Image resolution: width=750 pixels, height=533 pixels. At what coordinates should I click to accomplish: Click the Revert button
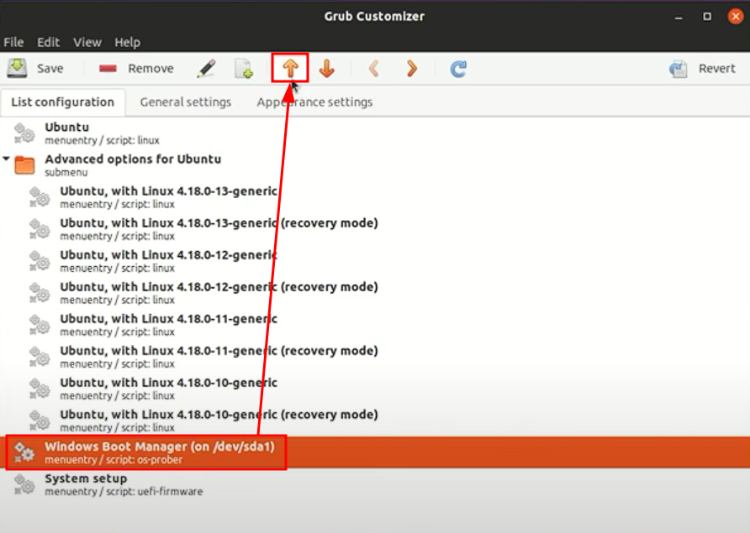702,68
